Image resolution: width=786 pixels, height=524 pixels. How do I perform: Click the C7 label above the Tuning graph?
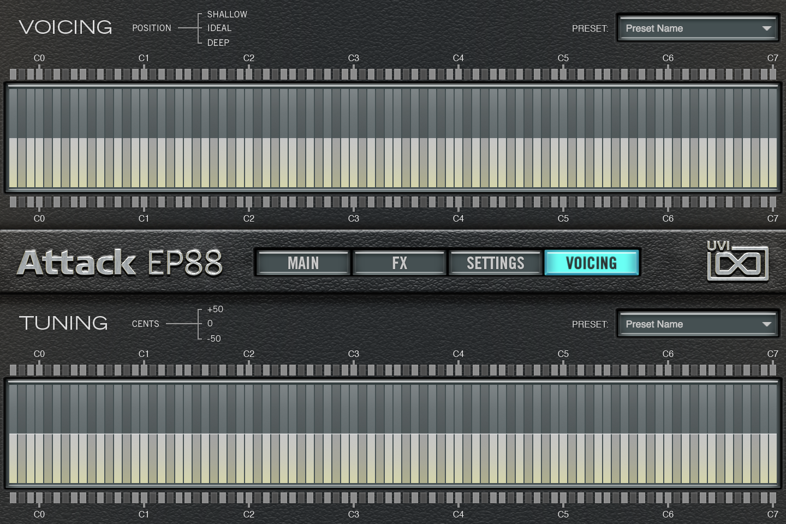pyautogui.click(x=773, y=354)
